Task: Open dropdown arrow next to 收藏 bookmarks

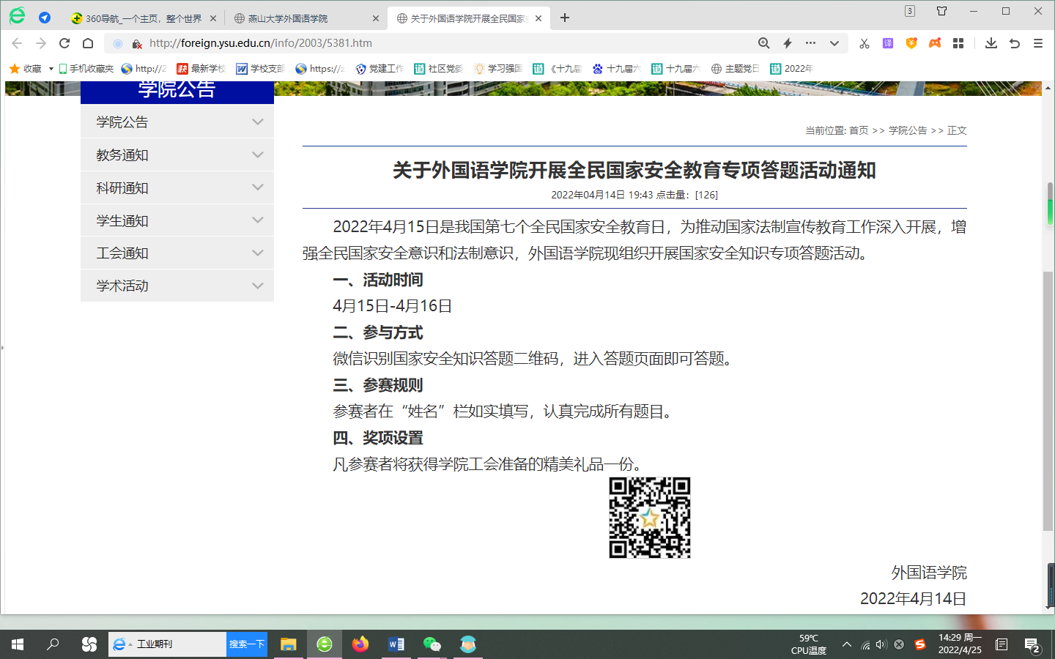Action: pos(51,69)
